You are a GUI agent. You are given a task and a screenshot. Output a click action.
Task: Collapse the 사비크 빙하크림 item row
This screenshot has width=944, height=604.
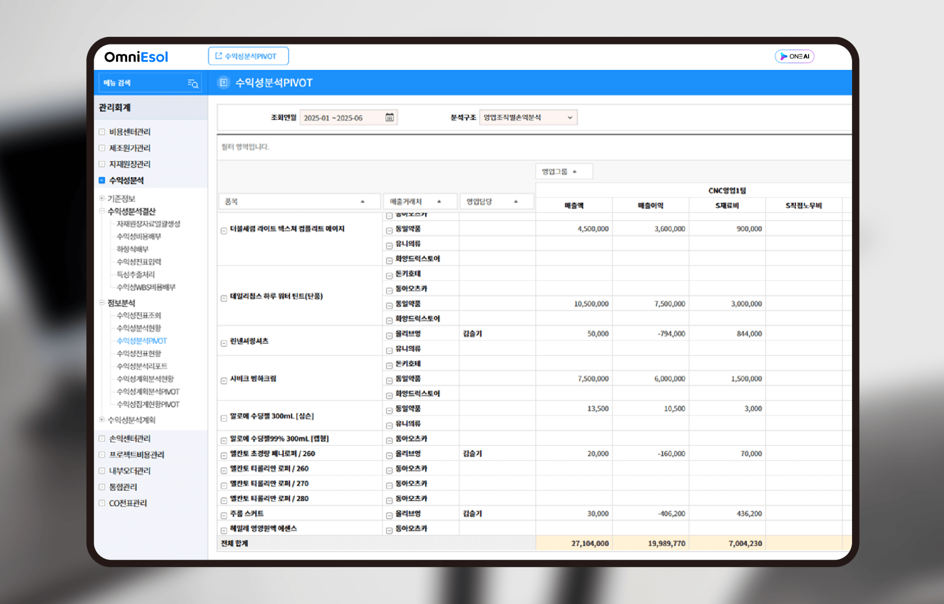click(x=224, y=381)
